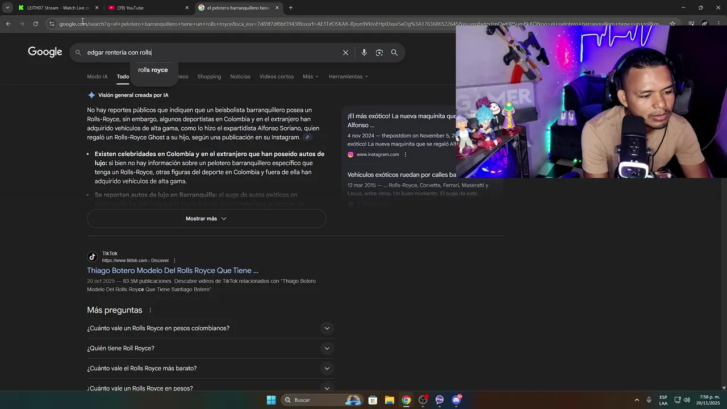Start voice search with microphone icon
The image size is (727, 409).
(x=364, y=52)
